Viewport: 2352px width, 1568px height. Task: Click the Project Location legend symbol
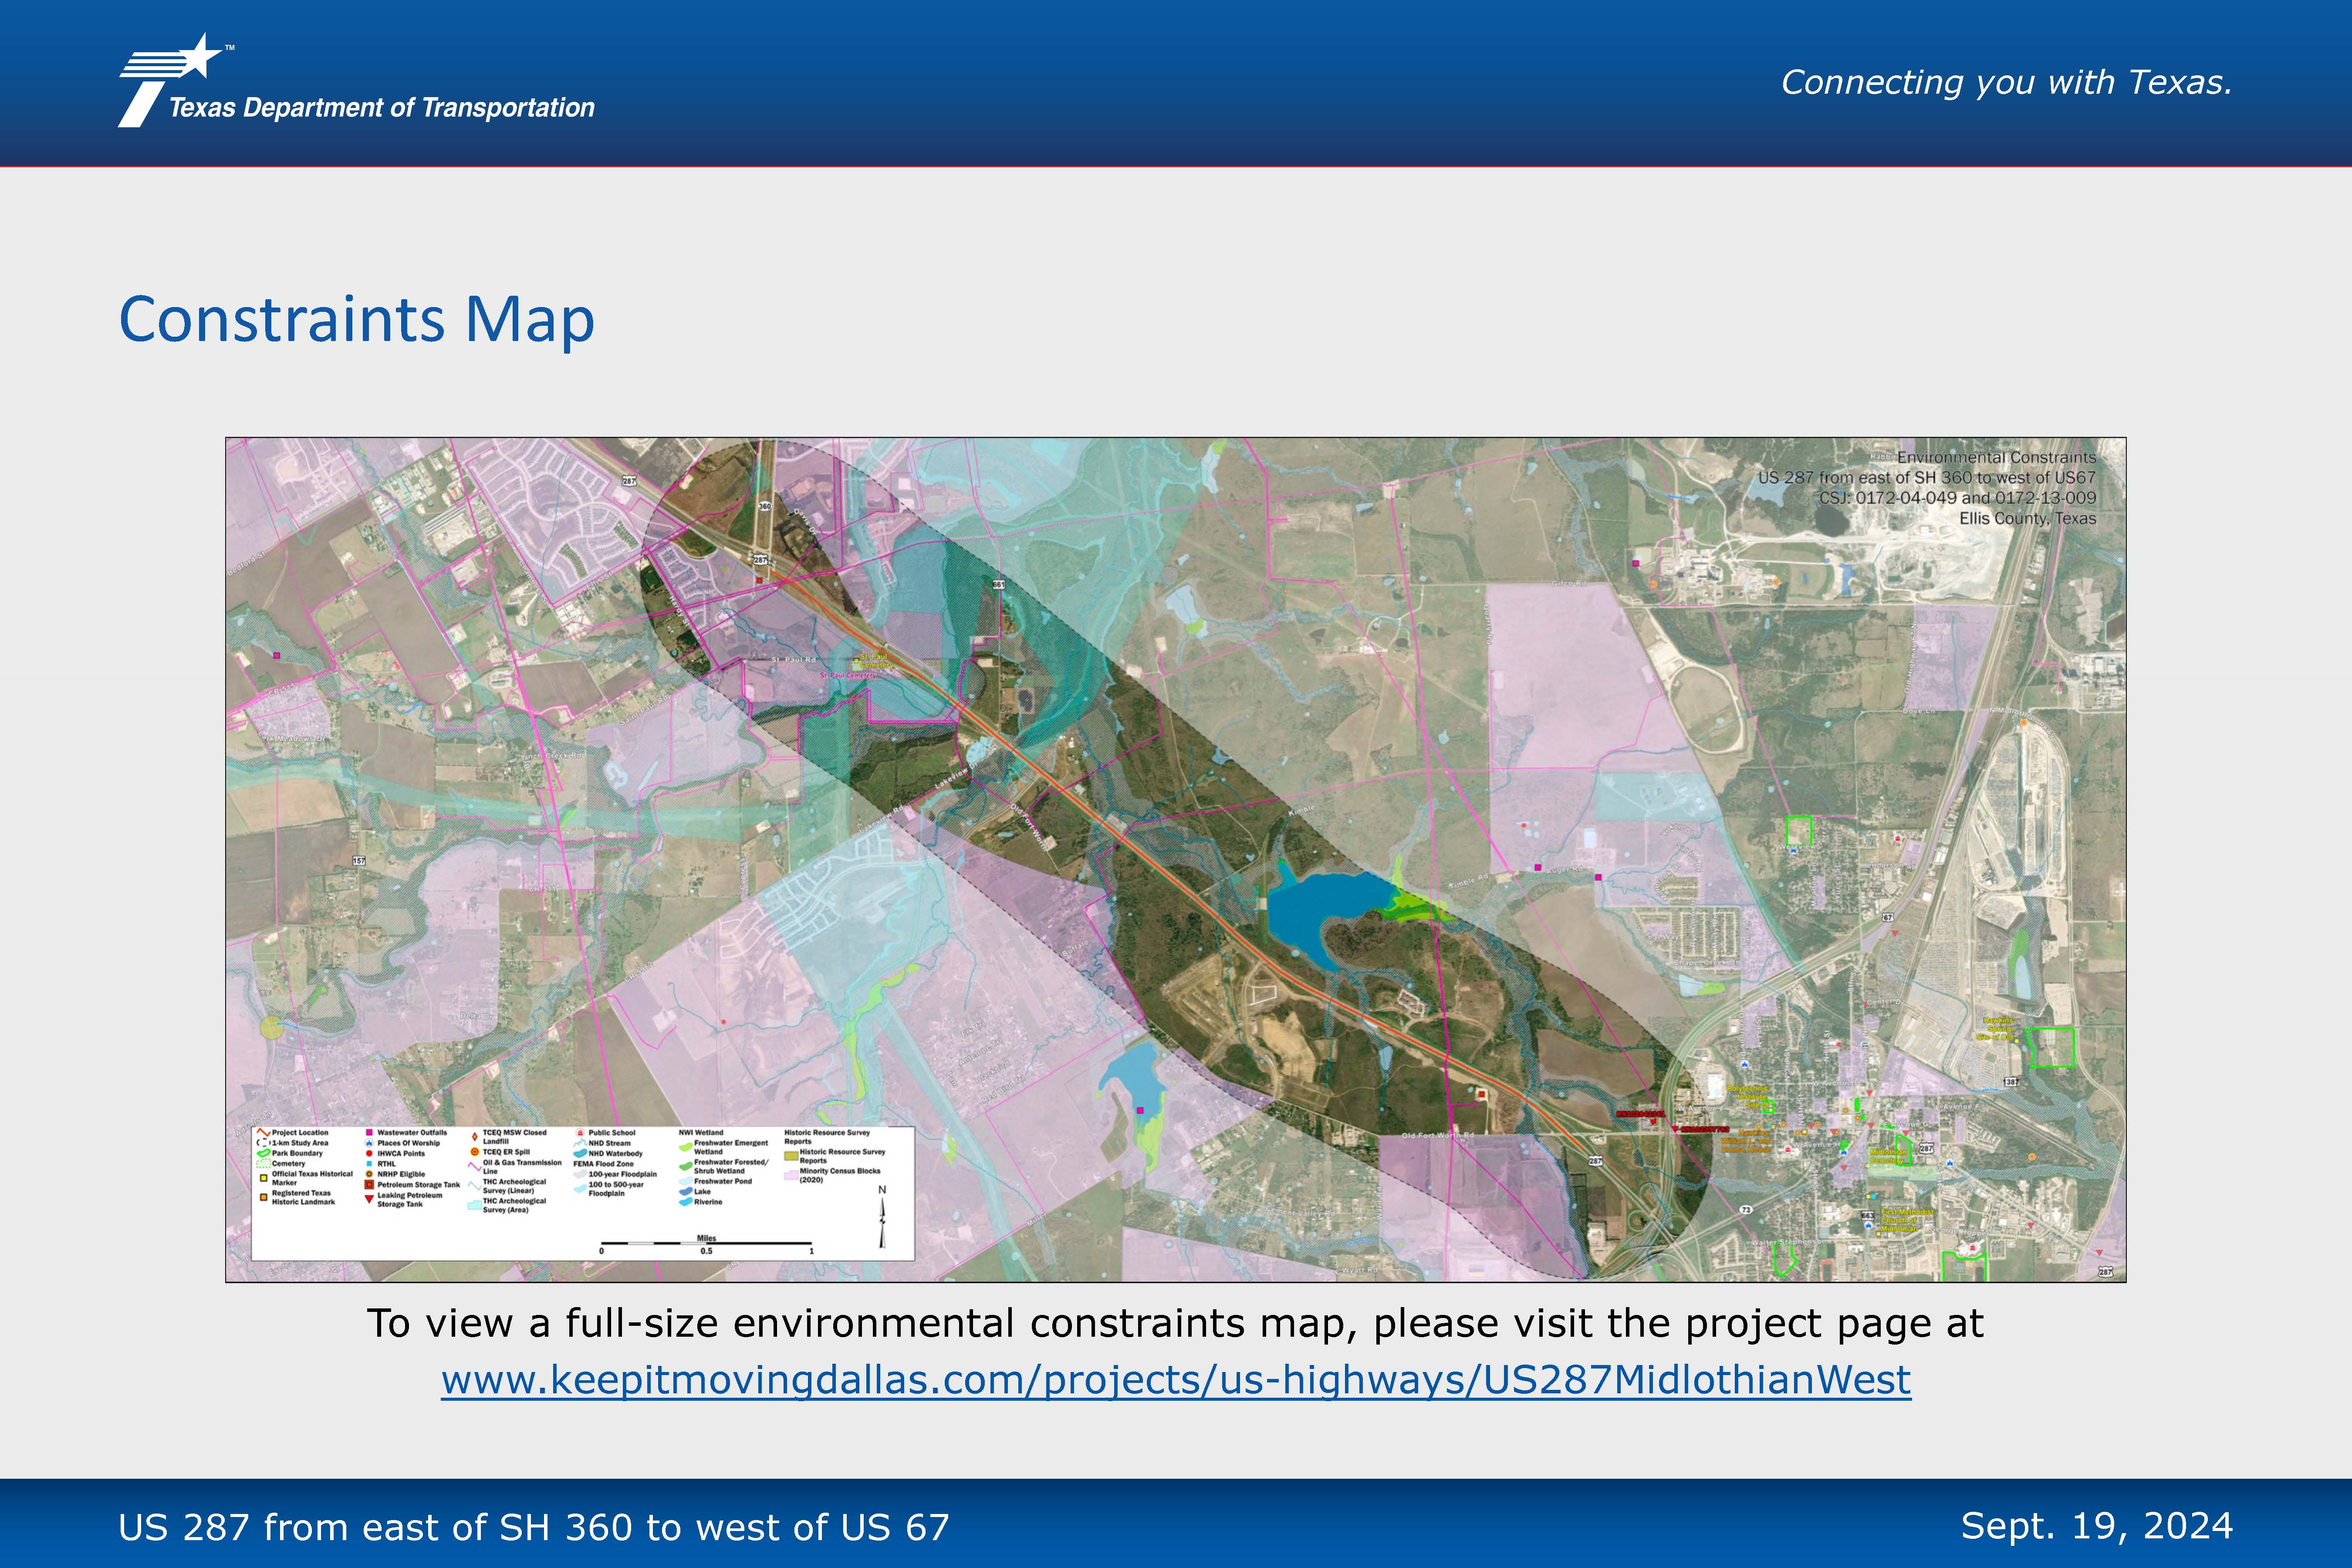264,1133
